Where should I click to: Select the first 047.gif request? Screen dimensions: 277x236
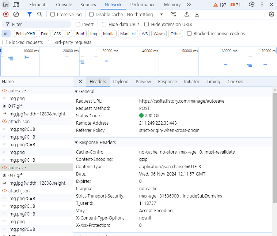coord(37,106)
